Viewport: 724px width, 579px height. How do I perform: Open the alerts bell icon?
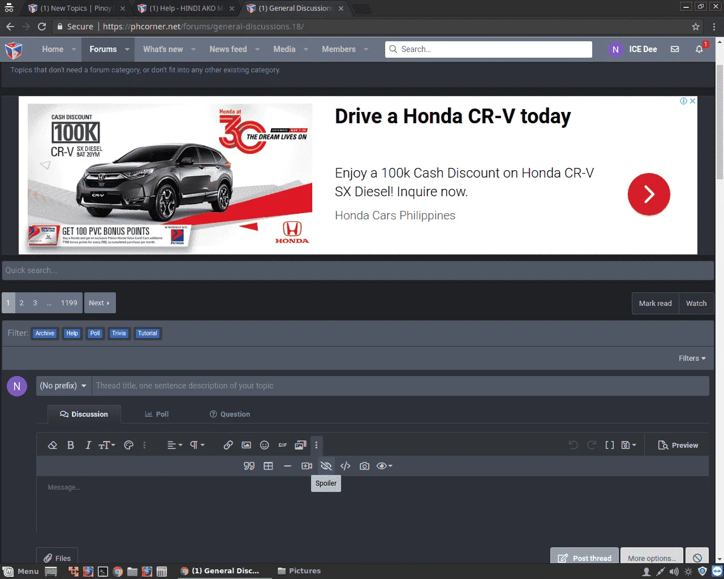(699, 49)
